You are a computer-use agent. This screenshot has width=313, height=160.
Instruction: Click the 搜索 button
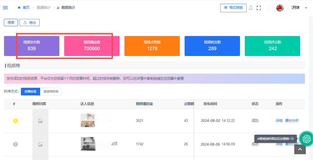tap(11, 23)
